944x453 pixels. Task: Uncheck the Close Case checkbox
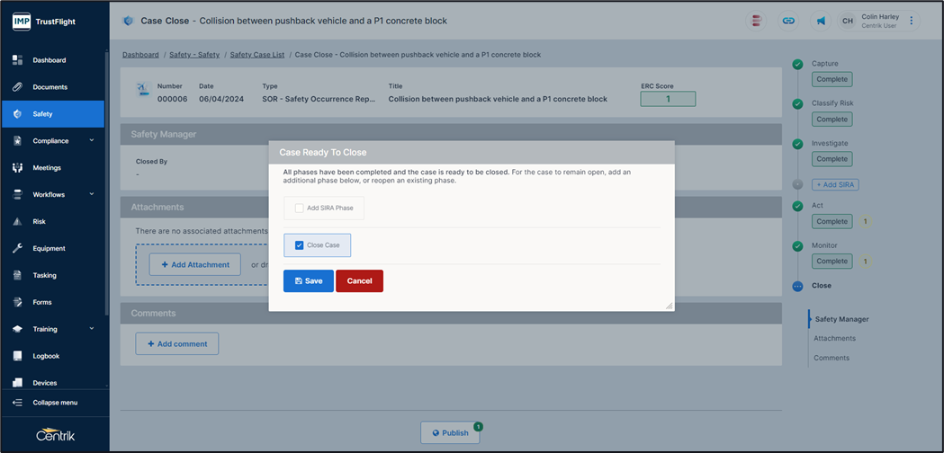pyautogui.click(x=300, y=245)
